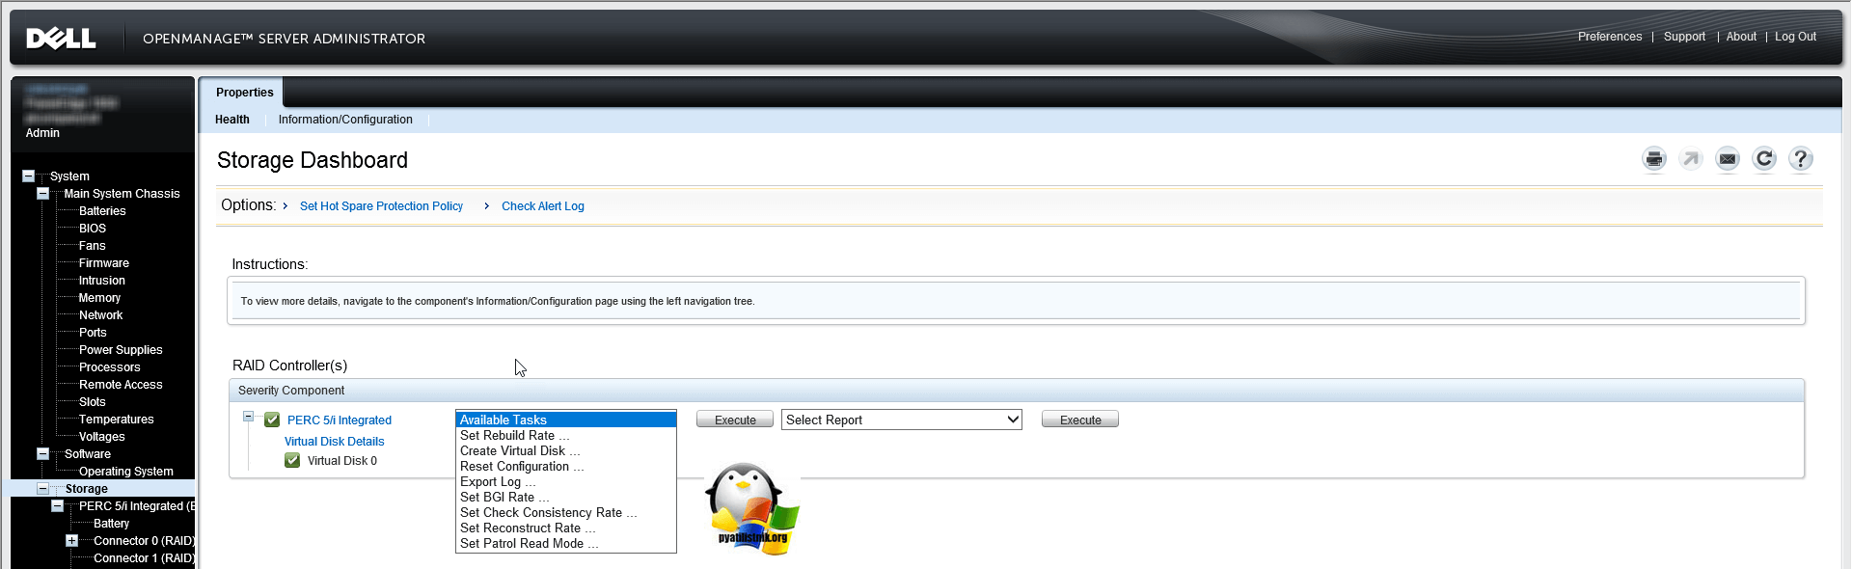
Task: Collapse PERC 5/i Integrated controller row
Action: [x=248, y=417]
